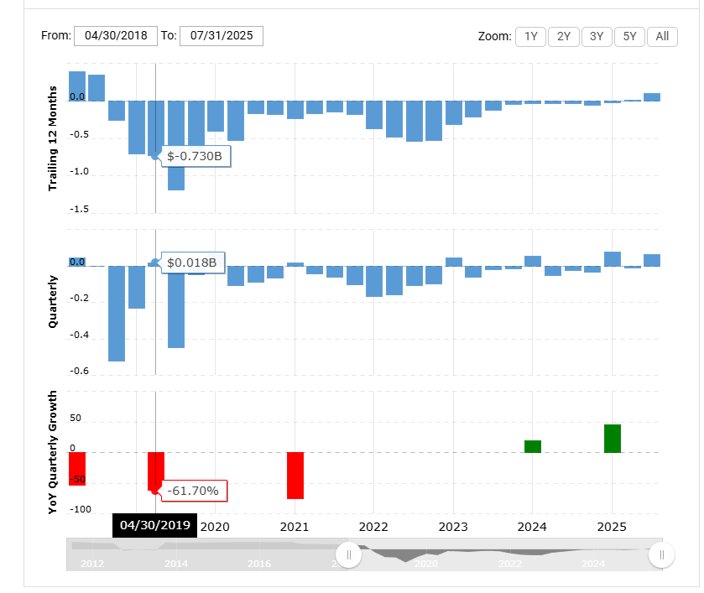The width and height of the screenshot is (704, 593).
Task: Click the Quarterly axis title
Action: (x=53, y=302)
